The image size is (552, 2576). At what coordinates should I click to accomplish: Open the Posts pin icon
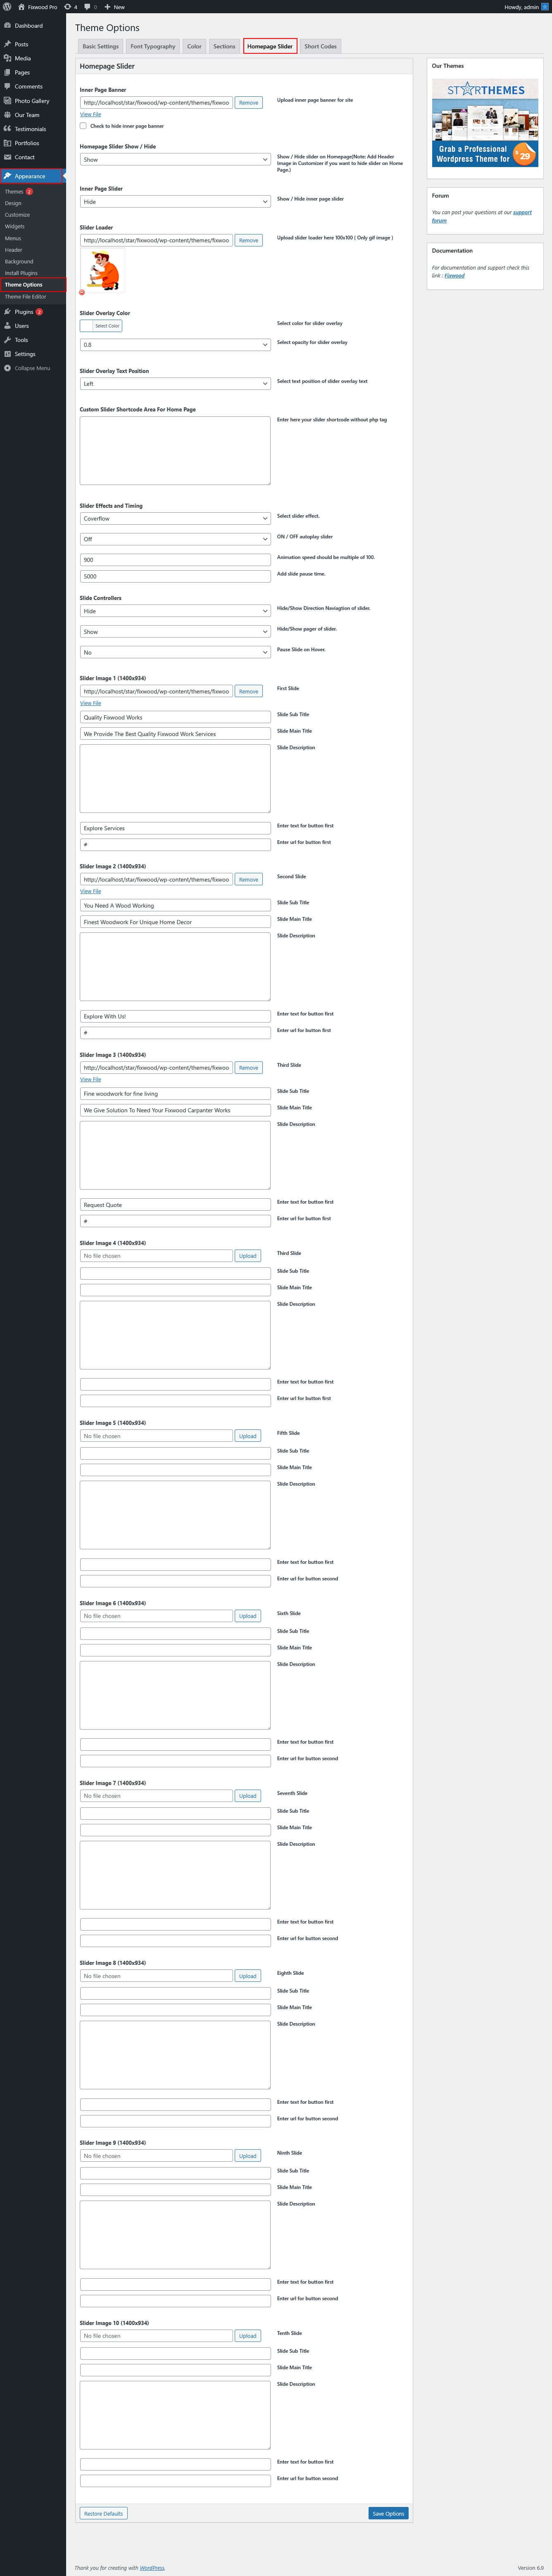tap(7, 44)
